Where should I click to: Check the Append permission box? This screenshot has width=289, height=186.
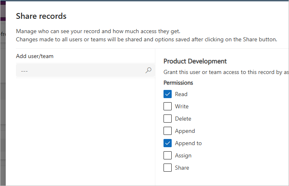[x=168, y=131]
